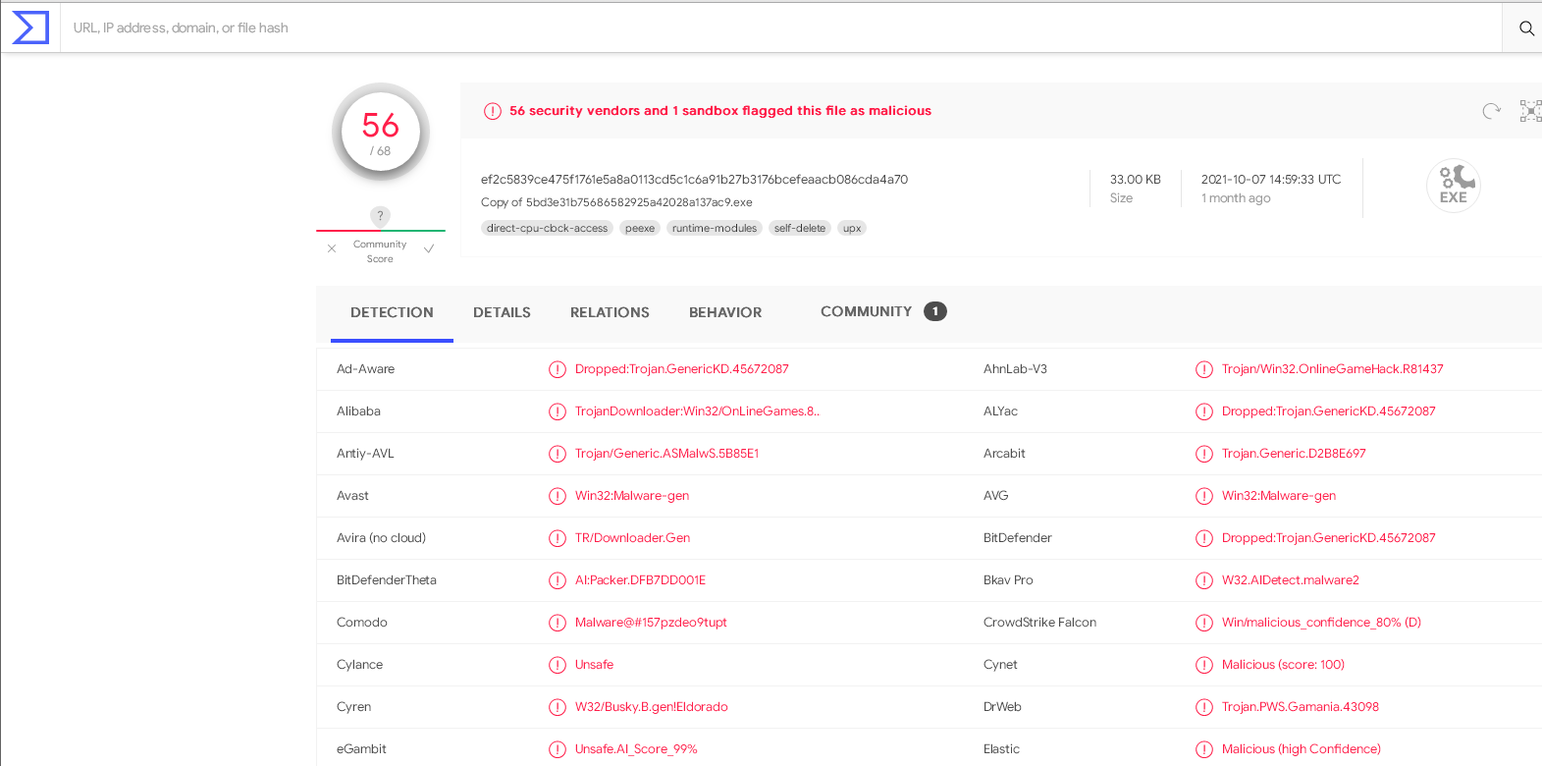Click alert icon in Cynet row

click(1204, 665)
